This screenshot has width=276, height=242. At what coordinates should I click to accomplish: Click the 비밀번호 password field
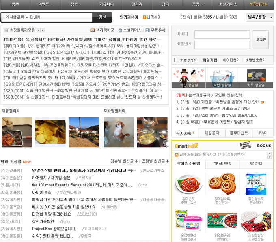[222, 45]
